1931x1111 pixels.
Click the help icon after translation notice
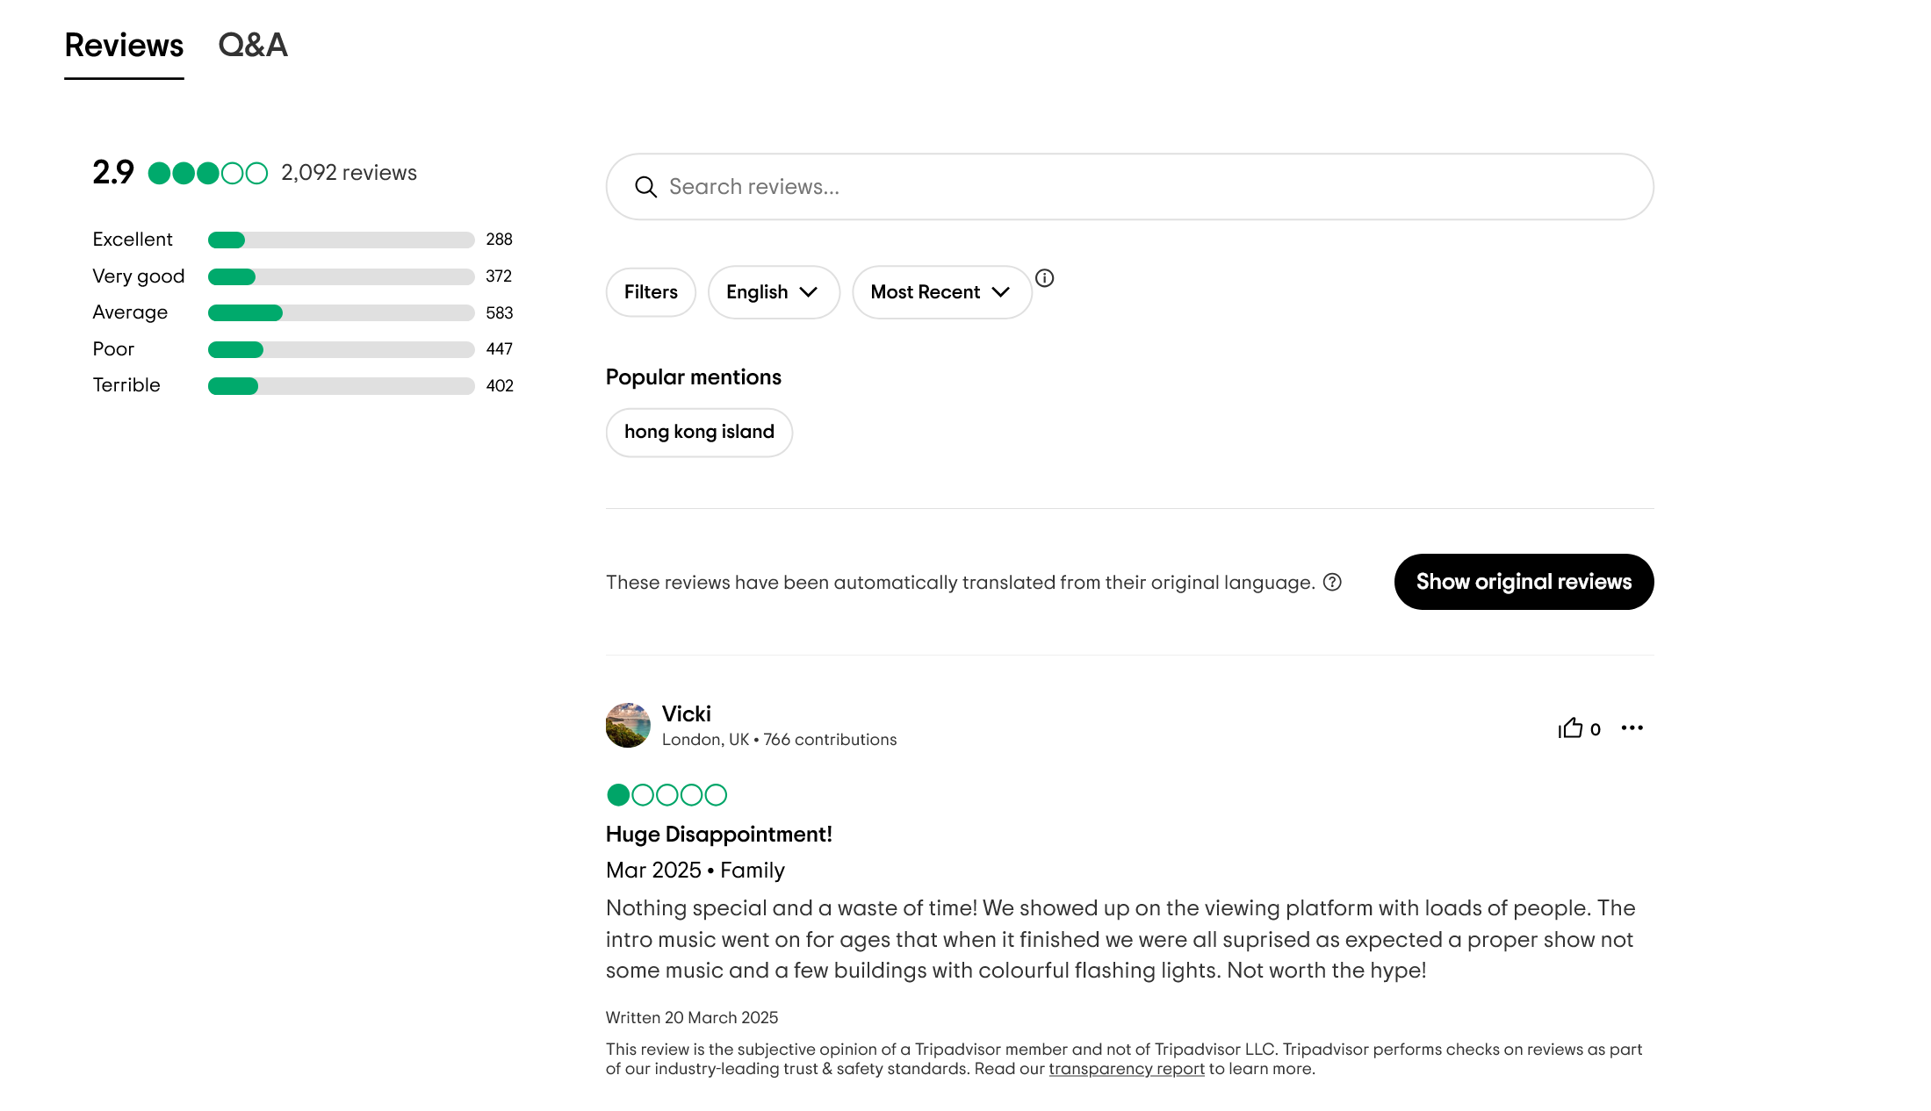(x=1332, y=582)
